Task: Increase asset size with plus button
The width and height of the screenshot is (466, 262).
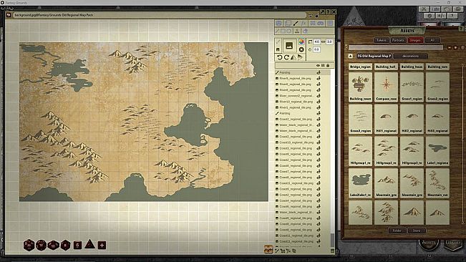Action: 455,47
